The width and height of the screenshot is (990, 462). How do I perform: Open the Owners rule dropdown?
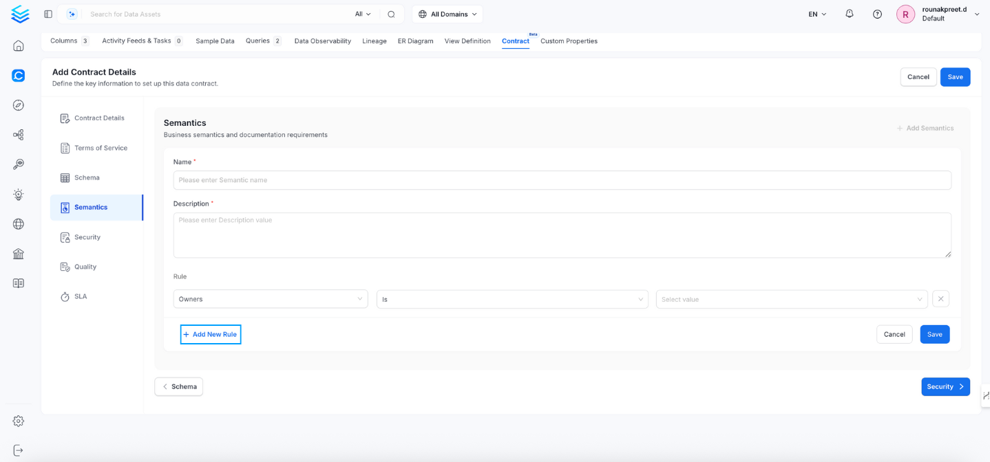point(270,298)
